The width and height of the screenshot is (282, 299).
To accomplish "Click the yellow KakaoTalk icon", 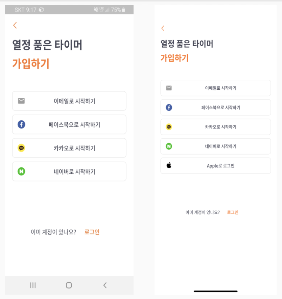I will click(21, 148).
